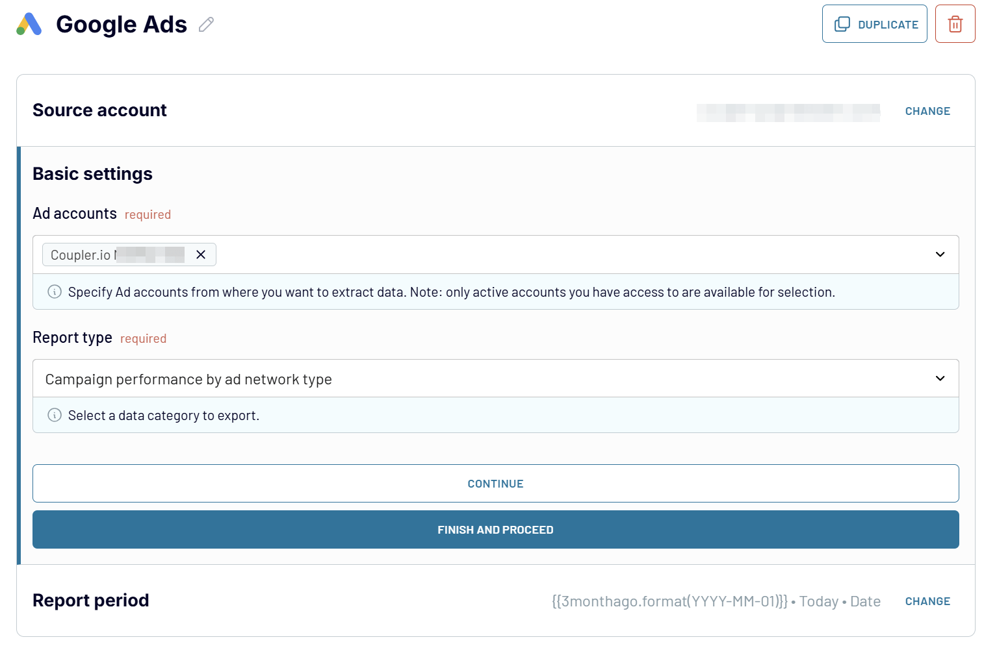Click the Basic settings heading
The width and height of the screenshot is (984, 646).
point(92,174)
